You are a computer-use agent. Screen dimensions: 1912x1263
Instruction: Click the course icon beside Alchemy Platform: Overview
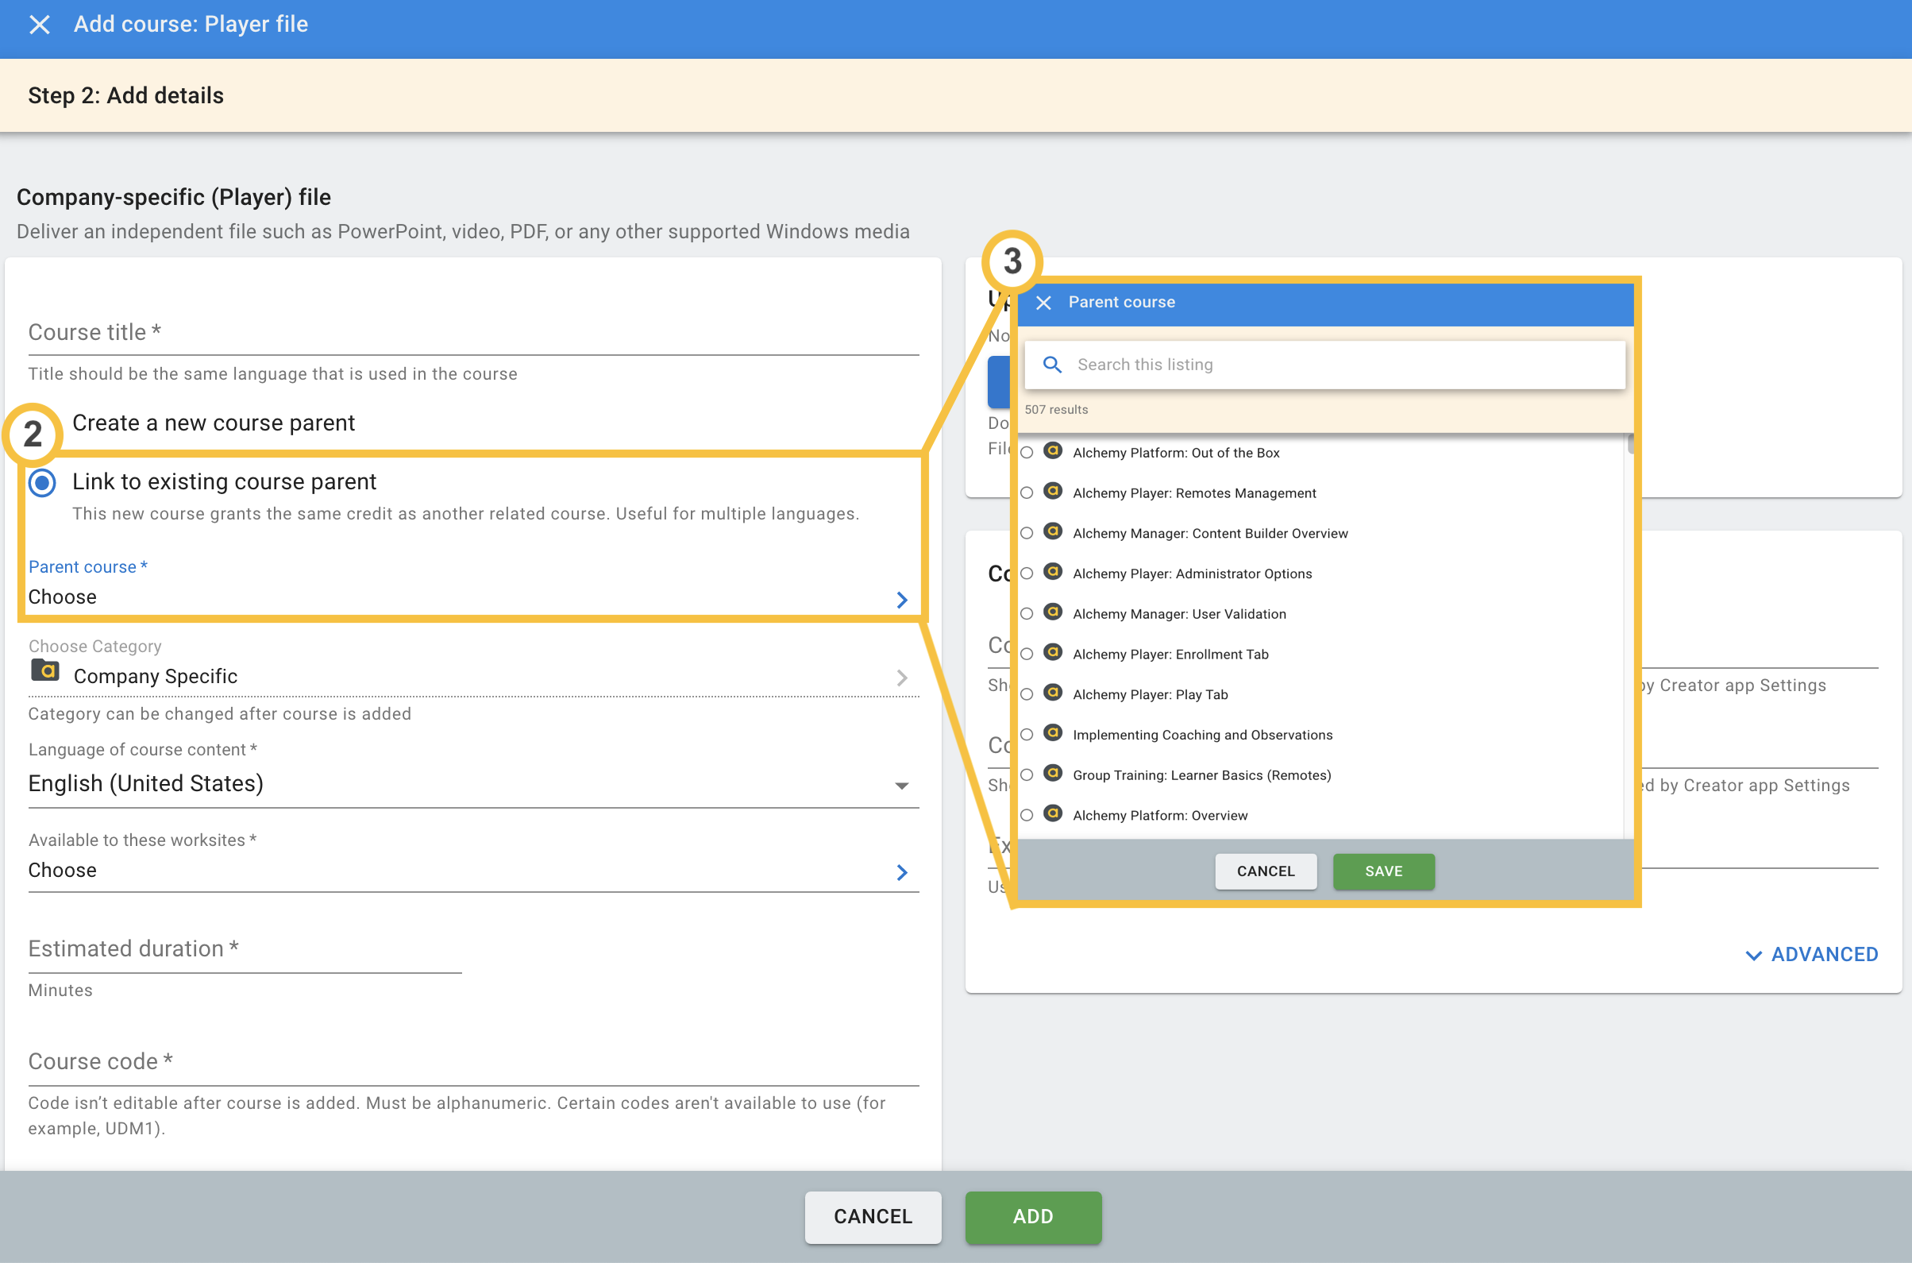pos(1052,813)
